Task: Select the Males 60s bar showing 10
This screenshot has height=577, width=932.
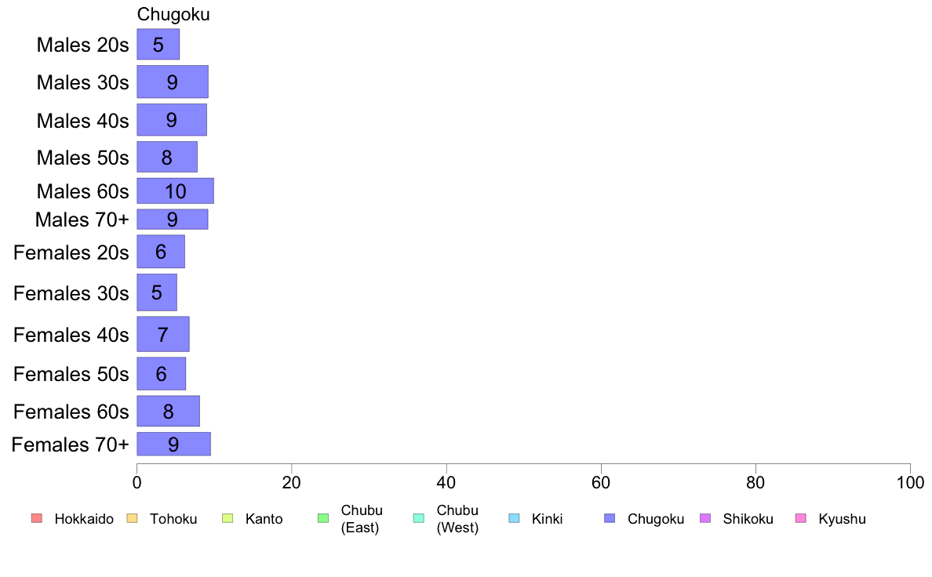Action: click(x=176, y=191)
